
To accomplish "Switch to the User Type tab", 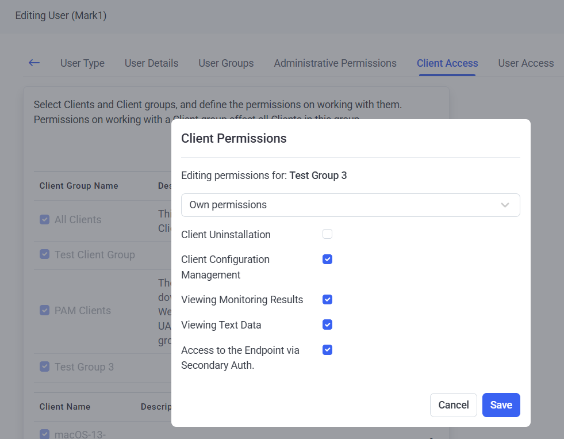I will click(82, 63).
